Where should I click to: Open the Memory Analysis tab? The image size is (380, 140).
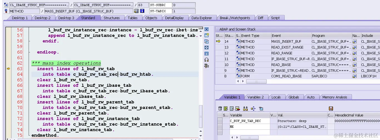tap(335, 97)
